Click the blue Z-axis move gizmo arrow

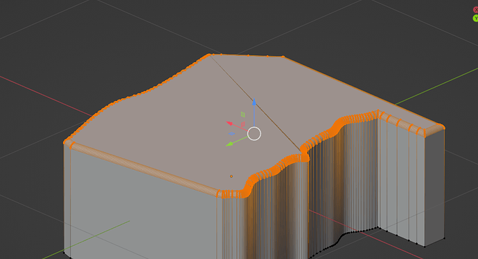(x=254, y=102)
